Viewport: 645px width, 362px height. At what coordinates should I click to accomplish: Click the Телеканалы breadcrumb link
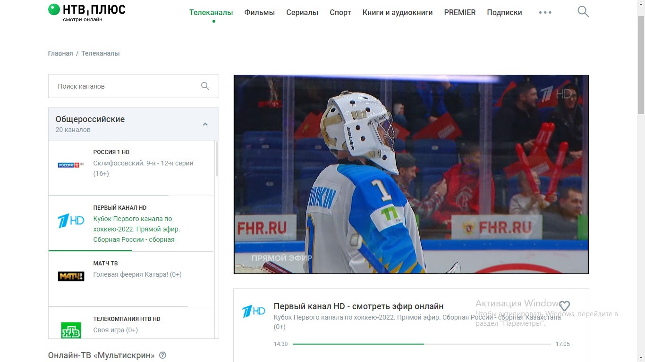coord(101,53)
